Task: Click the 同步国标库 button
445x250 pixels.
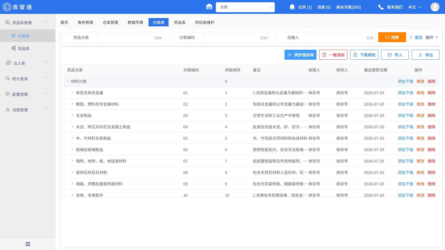Action: coord(300,55)
